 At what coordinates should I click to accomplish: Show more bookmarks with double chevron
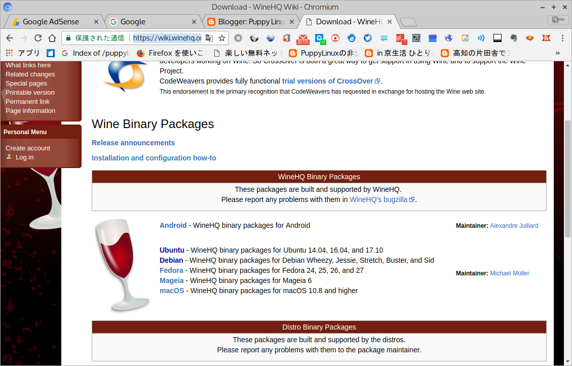pos(558,53)
